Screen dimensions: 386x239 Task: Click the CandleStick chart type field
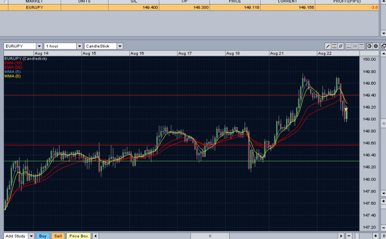click(x=101, y=46)
